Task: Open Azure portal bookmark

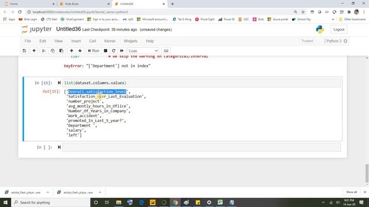Action: [x=278, y=19]
